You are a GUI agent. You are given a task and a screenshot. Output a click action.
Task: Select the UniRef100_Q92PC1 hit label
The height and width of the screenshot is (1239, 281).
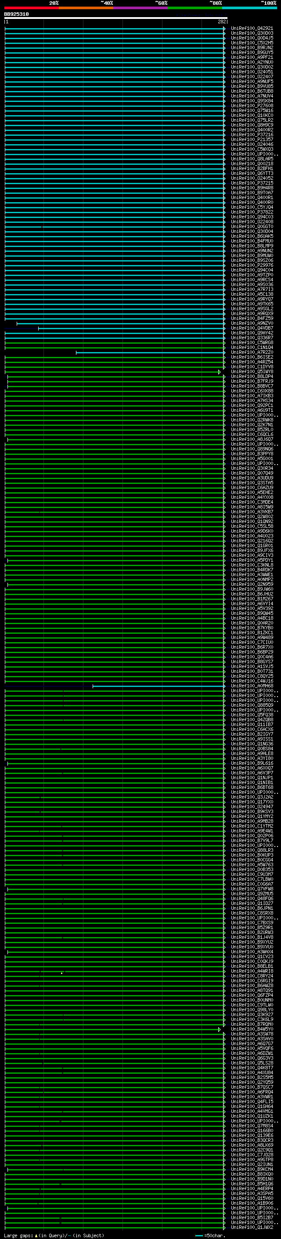[252, 406]
